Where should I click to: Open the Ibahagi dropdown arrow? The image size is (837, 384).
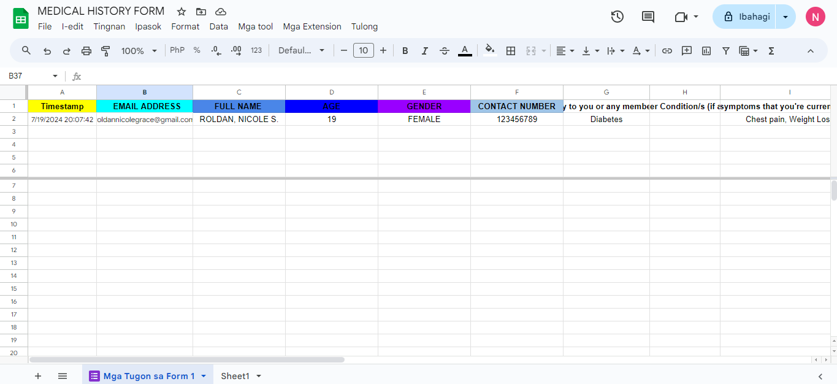click(785, 17)
